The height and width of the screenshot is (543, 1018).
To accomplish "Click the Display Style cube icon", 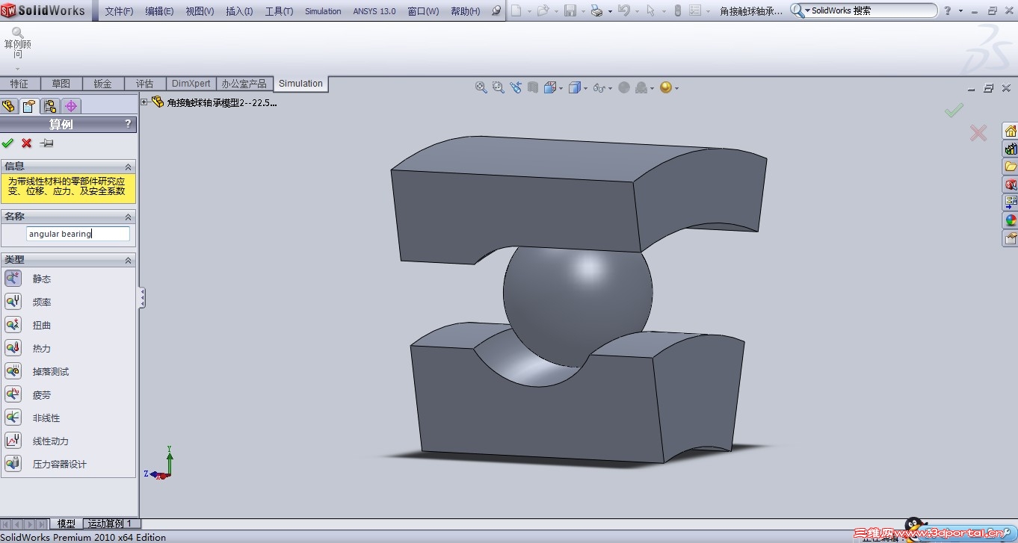I will [x=575, y=87].
